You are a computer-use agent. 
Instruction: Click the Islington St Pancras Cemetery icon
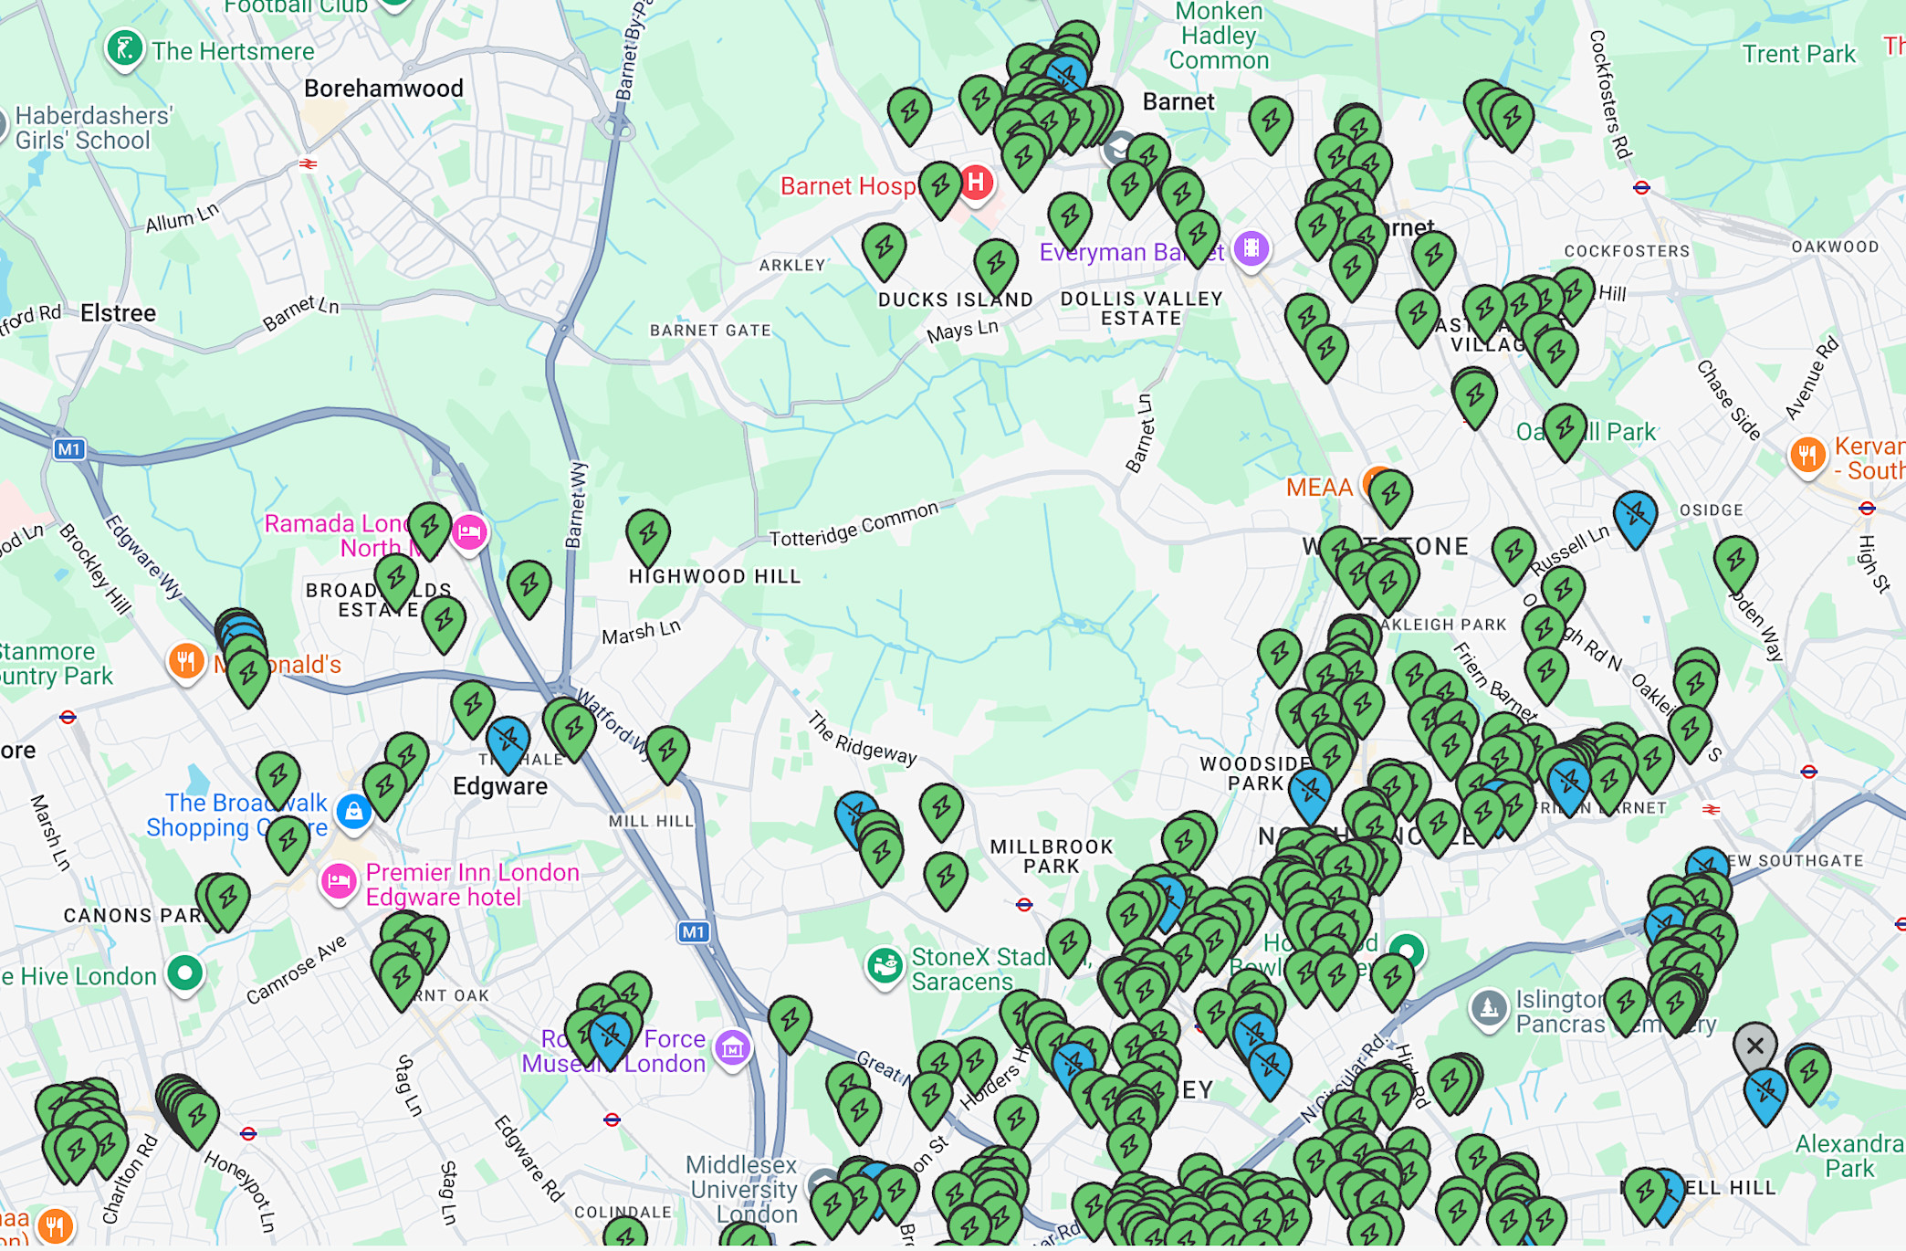click(x=1489, y=1008)
